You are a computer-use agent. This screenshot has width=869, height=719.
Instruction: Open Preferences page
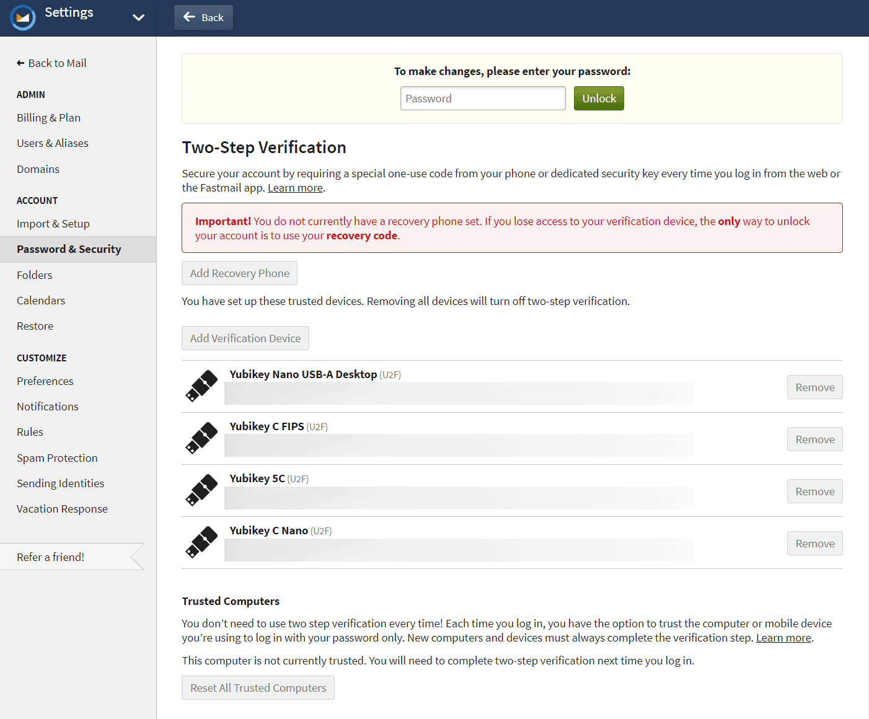point(45,381)
